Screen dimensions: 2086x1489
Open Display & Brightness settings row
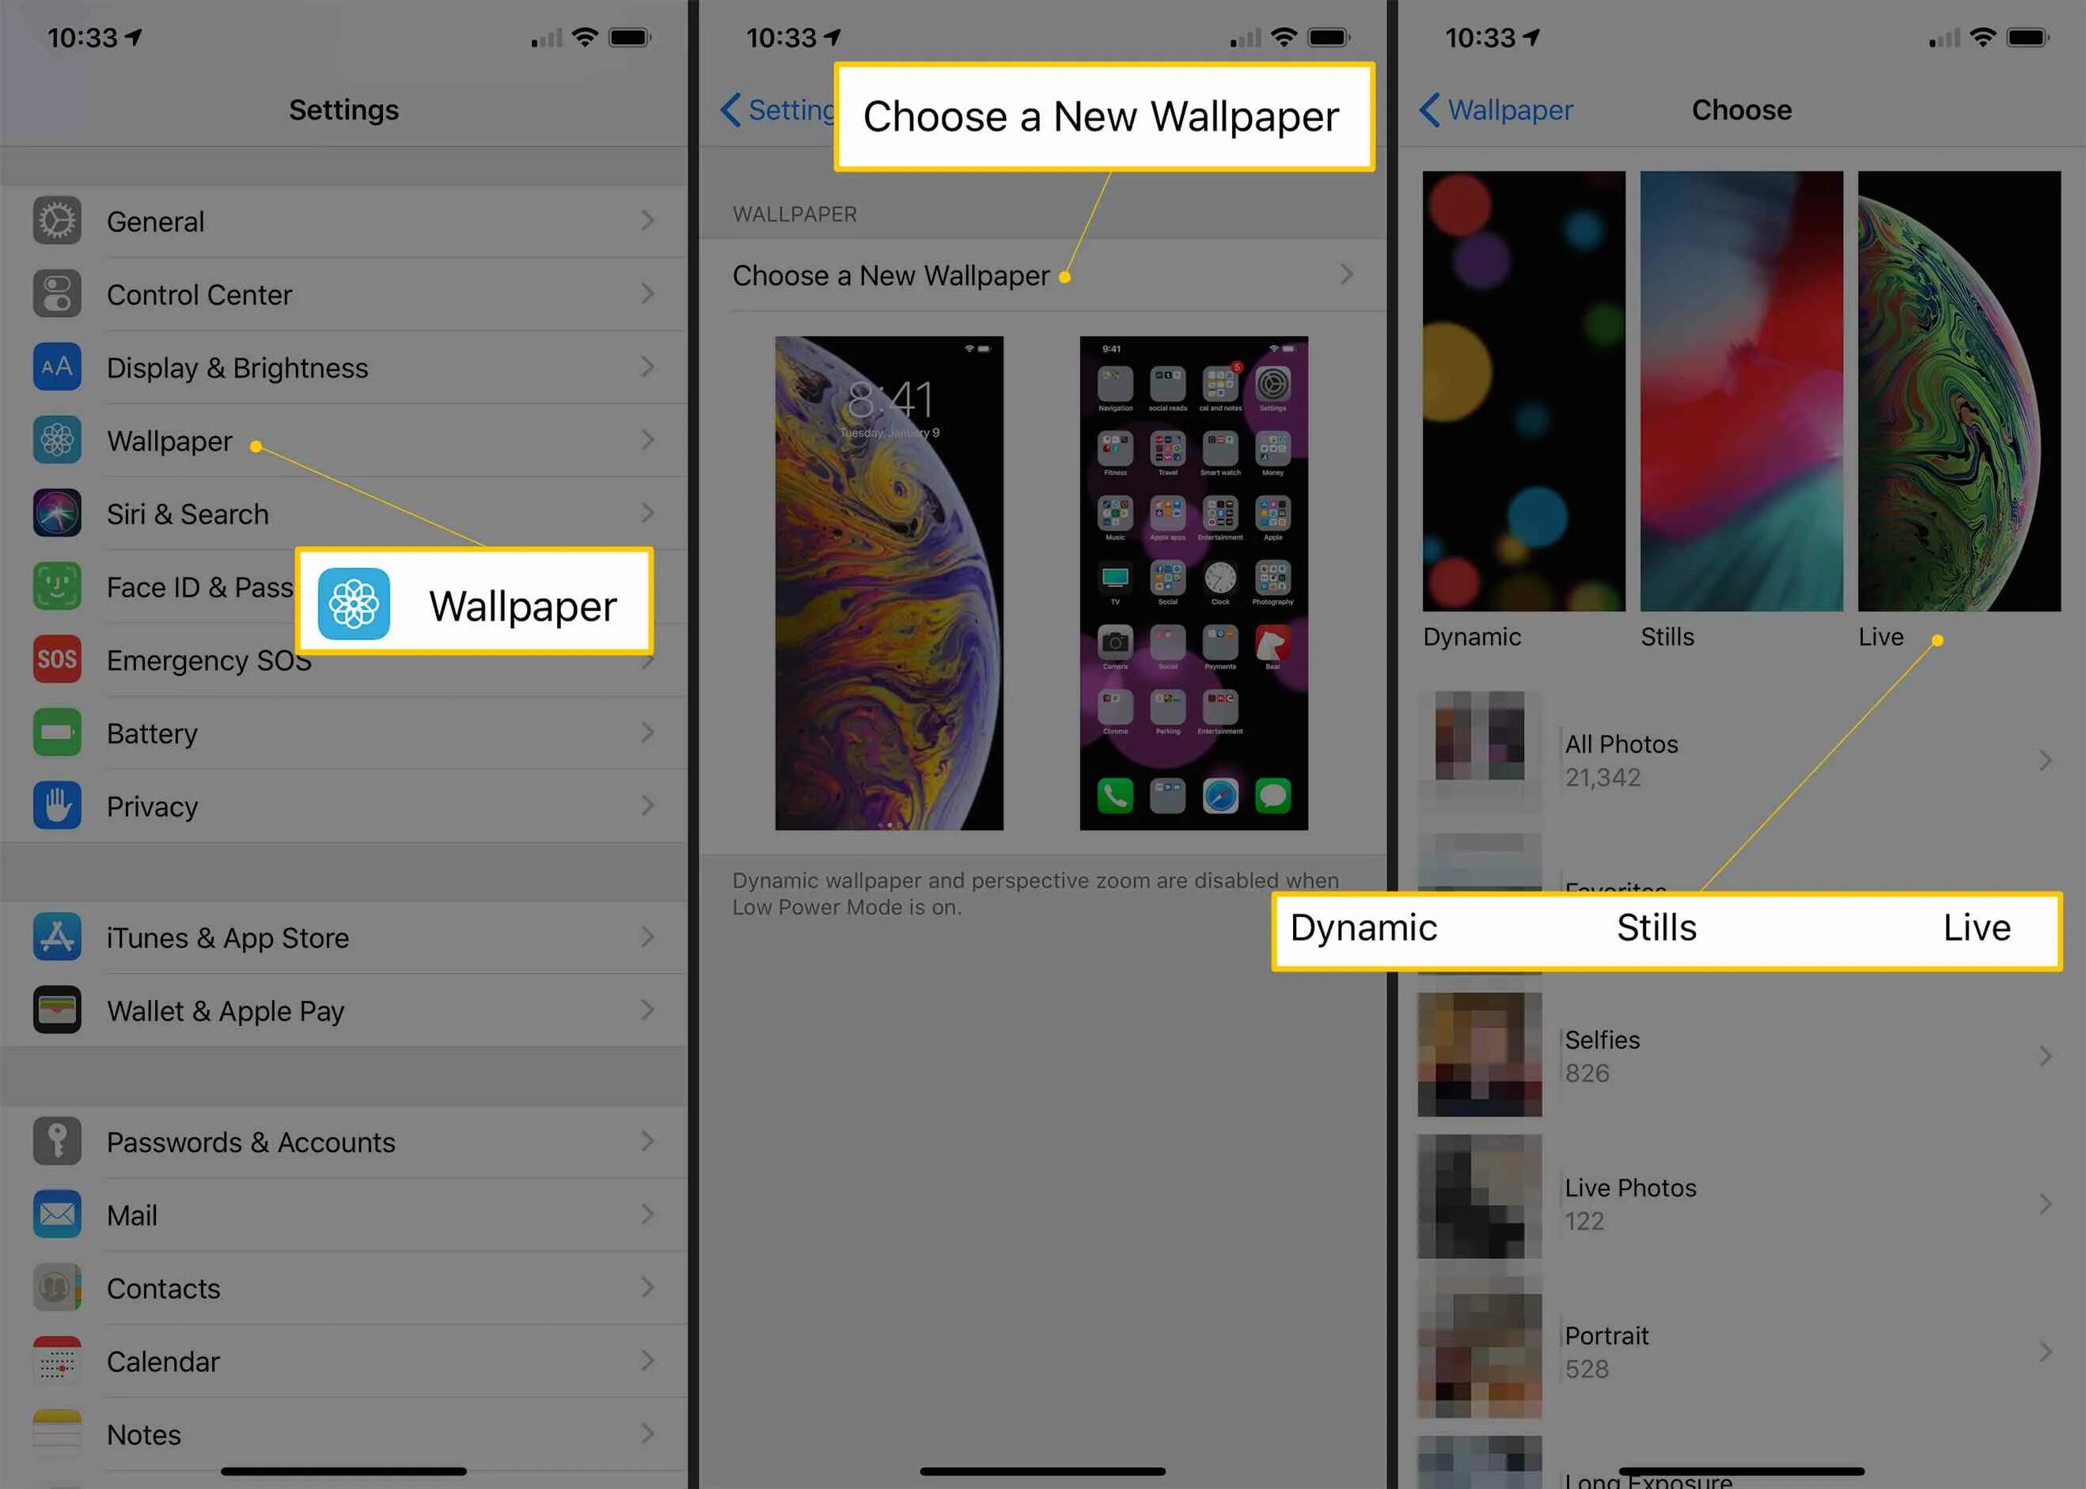(342, 367)
